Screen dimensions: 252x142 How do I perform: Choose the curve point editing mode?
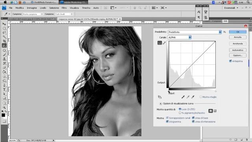(159, 43)
